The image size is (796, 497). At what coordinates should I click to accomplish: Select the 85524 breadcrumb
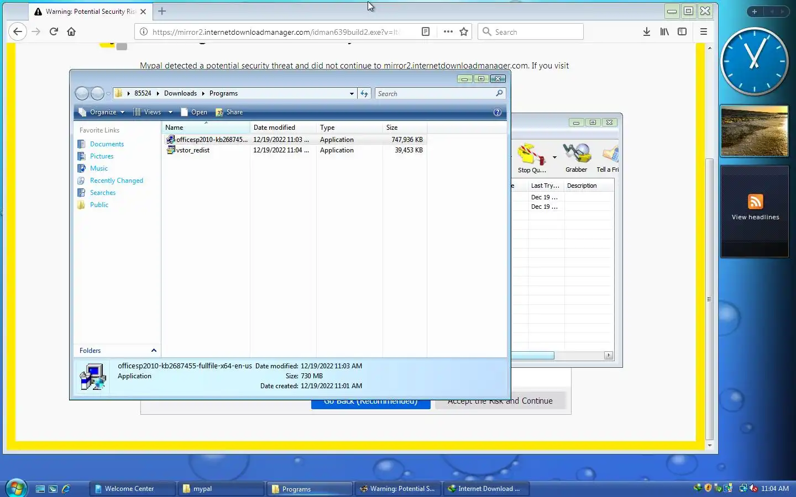click(143, 93)
